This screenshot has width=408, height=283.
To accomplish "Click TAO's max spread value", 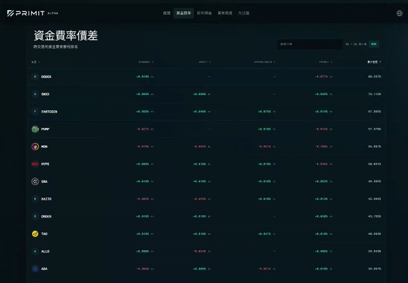I will (374, 234).
